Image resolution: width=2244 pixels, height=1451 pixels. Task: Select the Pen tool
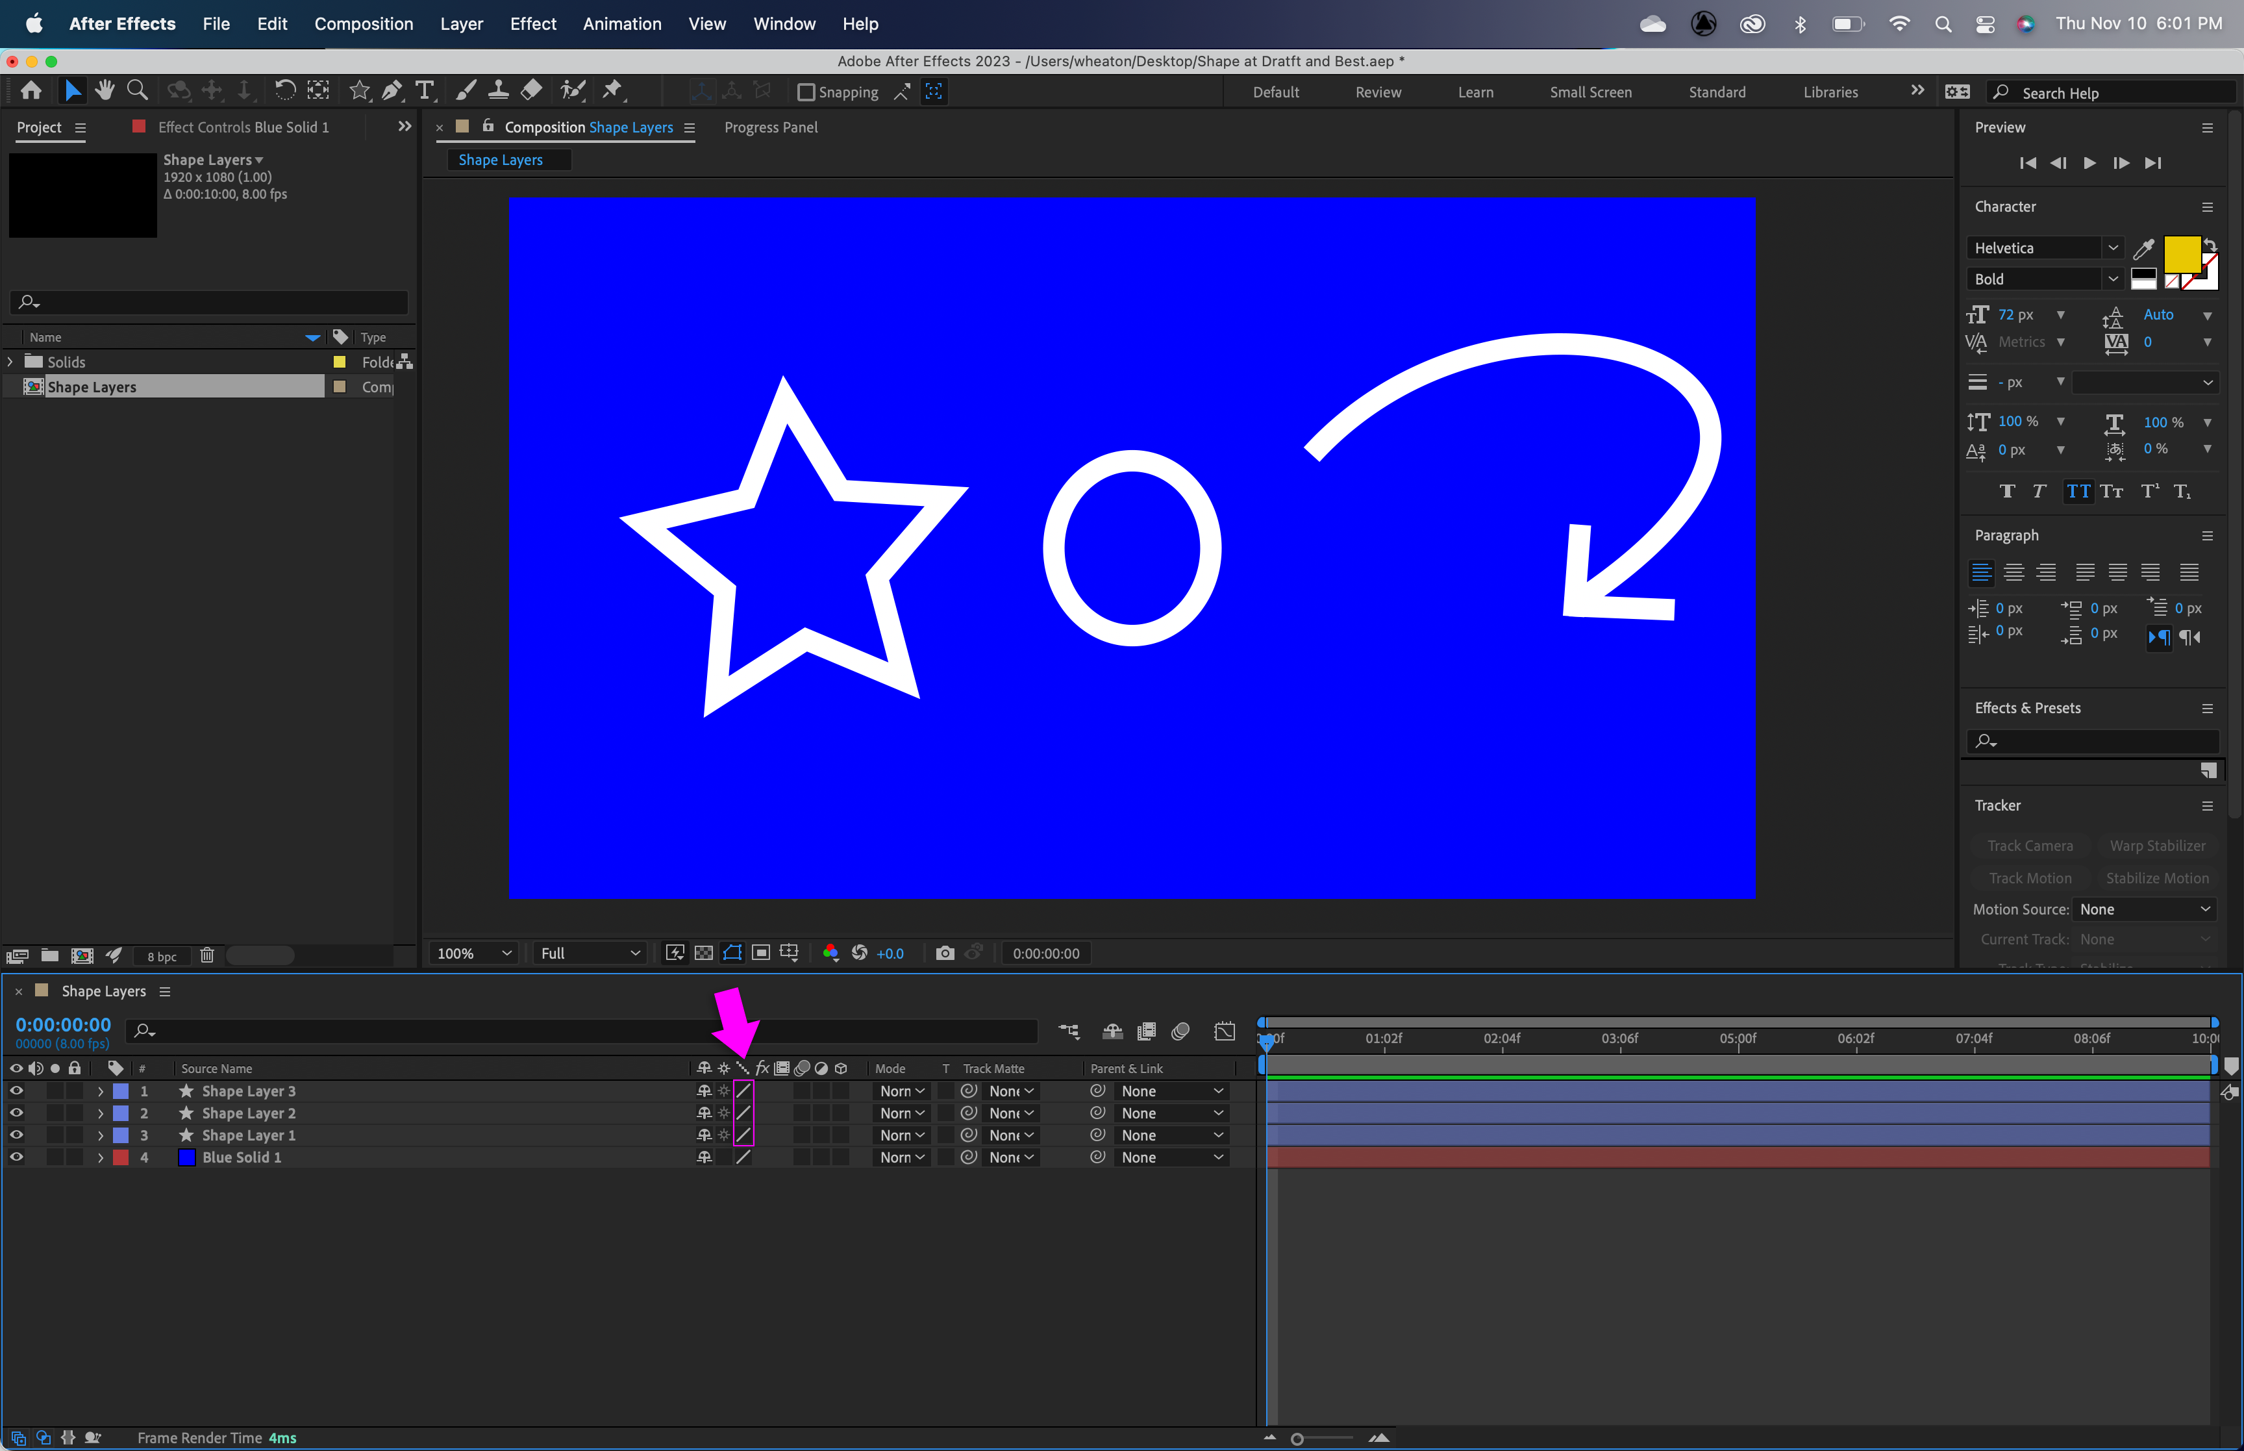pos(391,90)
